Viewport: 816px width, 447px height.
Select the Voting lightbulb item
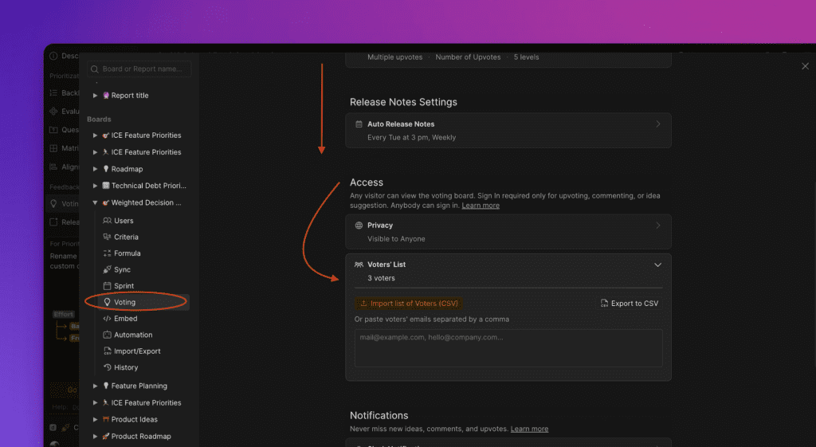click(x=124, y=302)
